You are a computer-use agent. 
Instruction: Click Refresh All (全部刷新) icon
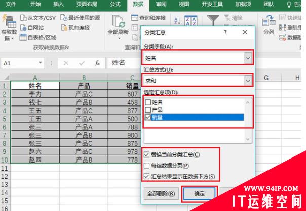pyautogui.click(x=118, y=21)
